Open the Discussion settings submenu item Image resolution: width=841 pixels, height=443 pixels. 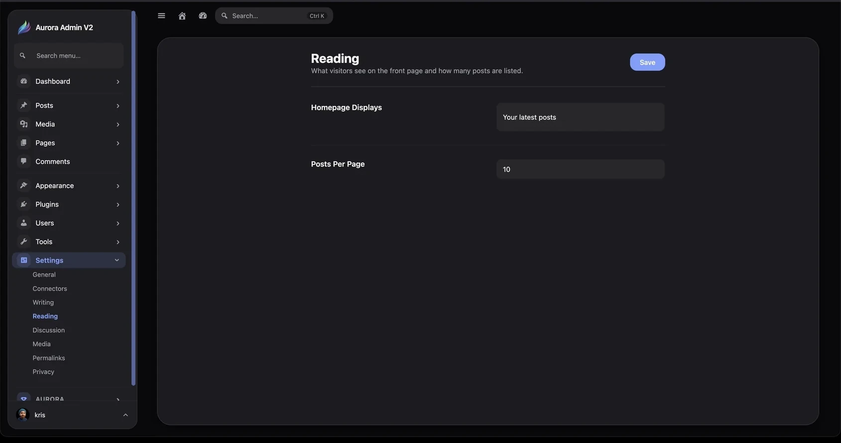coord(49,330)
